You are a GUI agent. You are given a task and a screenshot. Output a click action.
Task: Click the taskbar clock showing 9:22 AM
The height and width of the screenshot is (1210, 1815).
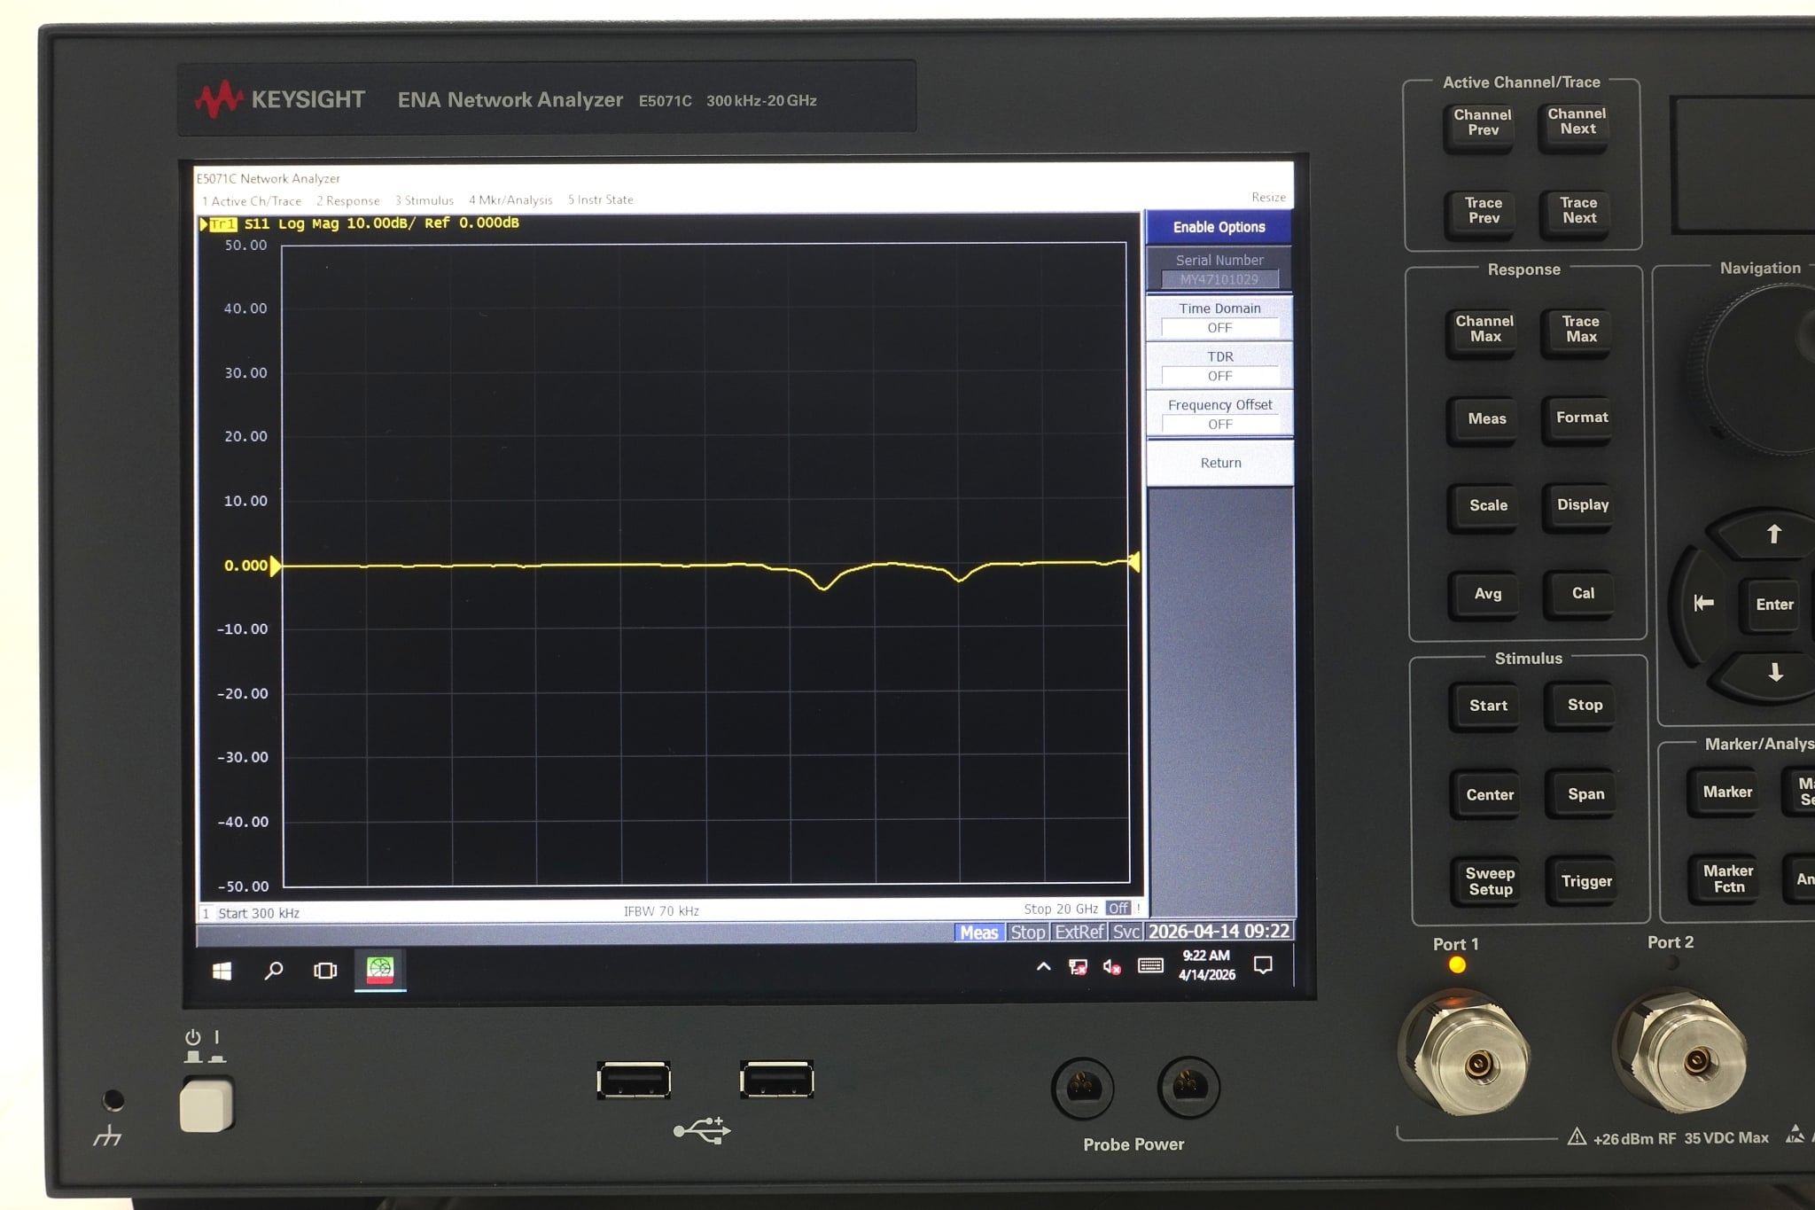click(1206, 965)
